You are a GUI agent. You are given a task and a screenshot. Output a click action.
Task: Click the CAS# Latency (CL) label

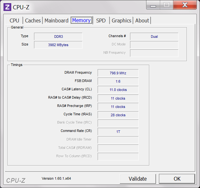[77, 89]
